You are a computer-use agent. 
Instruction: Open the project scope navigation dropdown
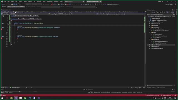(x=25, y=14)
